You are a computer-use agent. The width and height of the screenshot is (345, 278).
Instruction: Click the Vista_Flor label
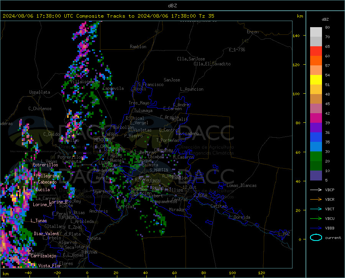click(x=50, y=266)
